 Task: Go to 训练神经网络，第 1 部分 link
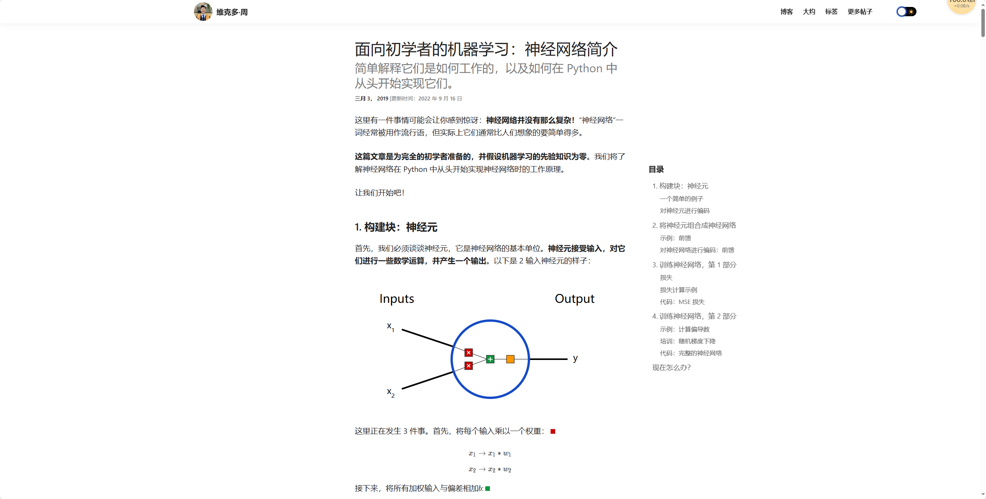[697, 265]
